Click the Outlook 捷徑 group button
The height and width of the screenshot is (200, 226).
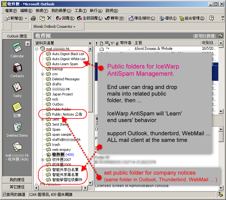click(17, 36)
